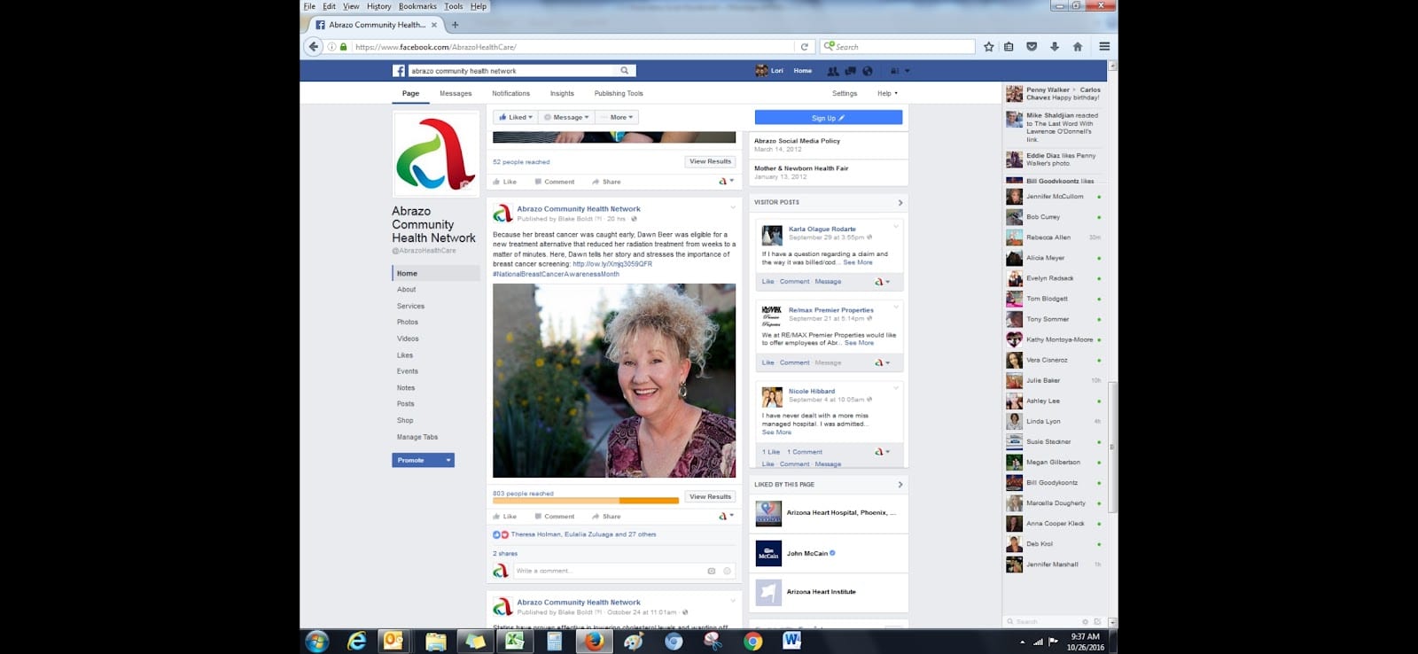This screenshot has width=1418, height=654.
Task: Expand the Promote dropdown arrow
Action: [x=448, y=461]
